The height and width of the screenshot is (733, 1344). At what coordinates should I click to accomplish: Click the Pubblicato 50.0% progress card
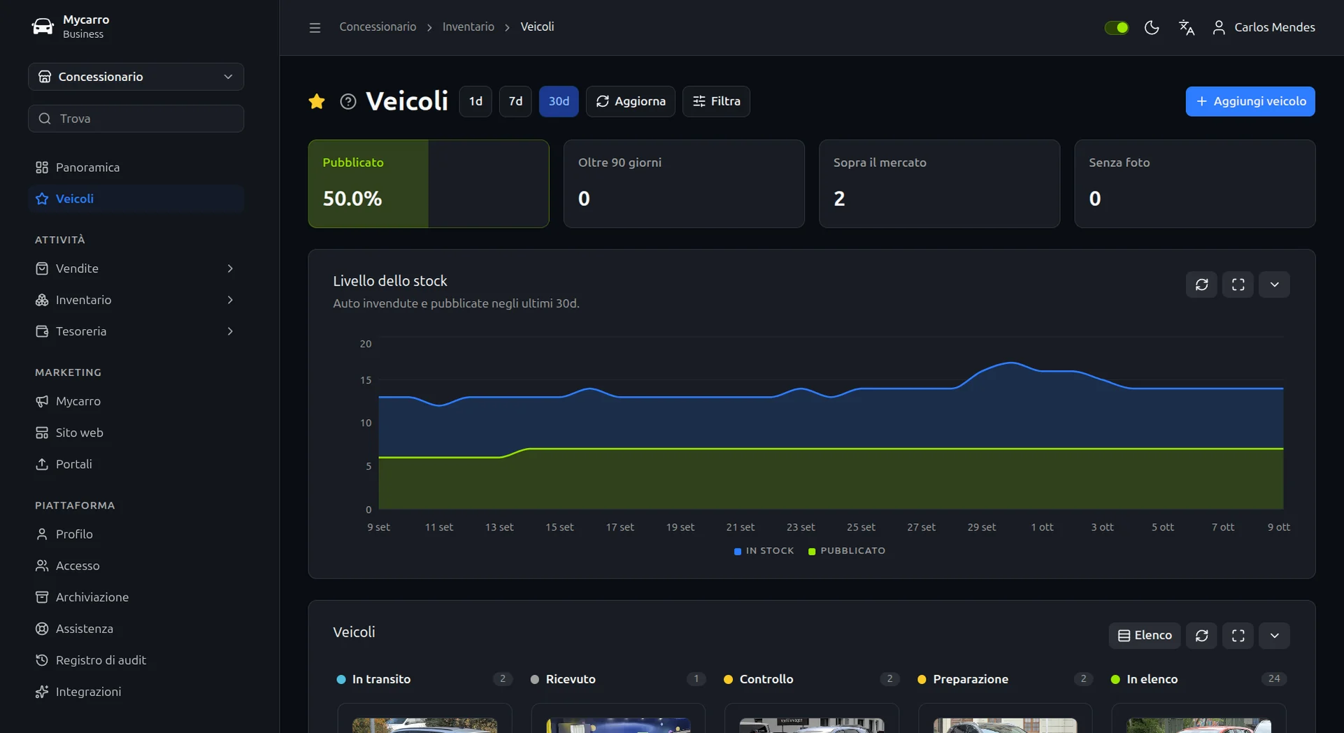click(428, 184)
